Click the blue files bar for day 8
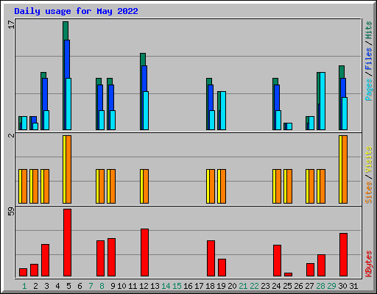Image resolution: width=377 pixels, height=294 pixels. tap(100, 98)
